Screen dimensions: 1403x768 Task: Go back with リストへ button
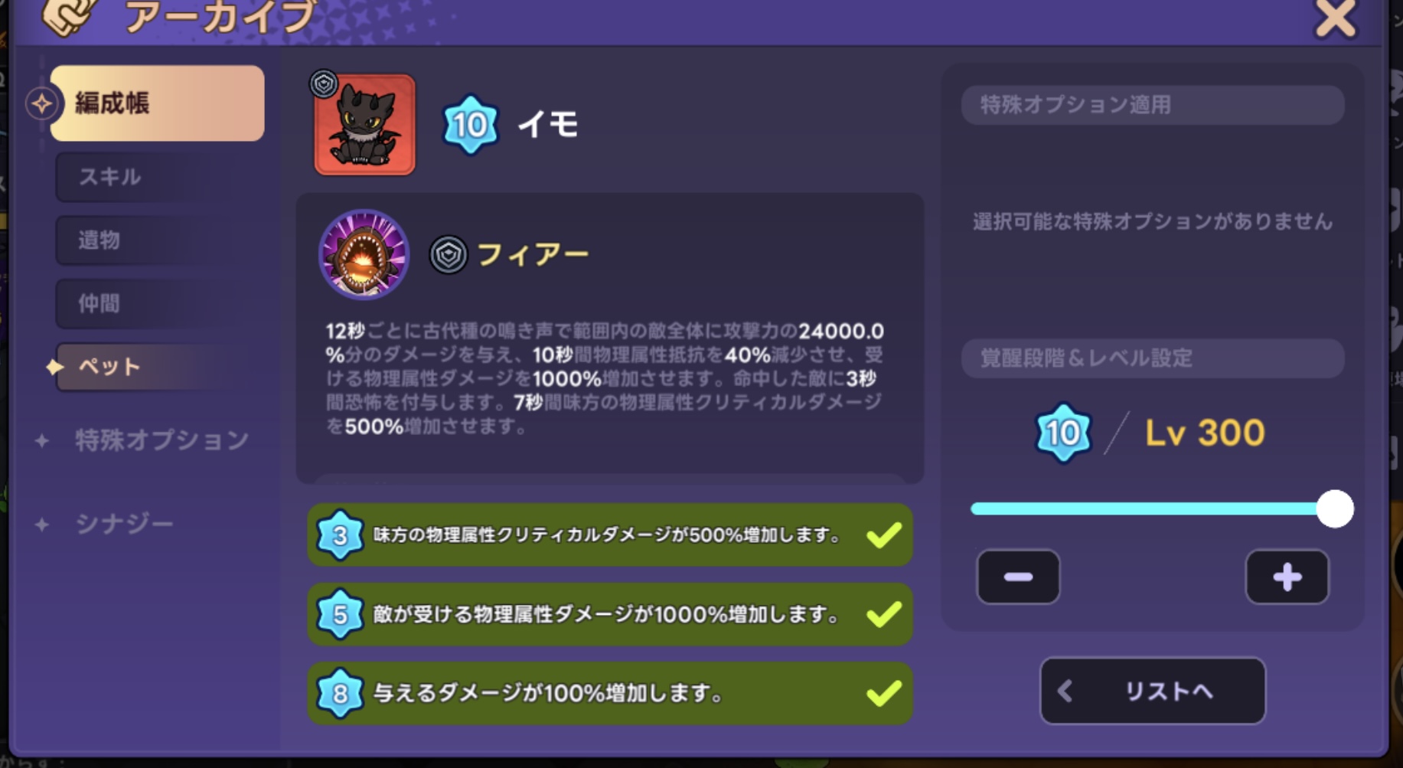point(1153,691)
